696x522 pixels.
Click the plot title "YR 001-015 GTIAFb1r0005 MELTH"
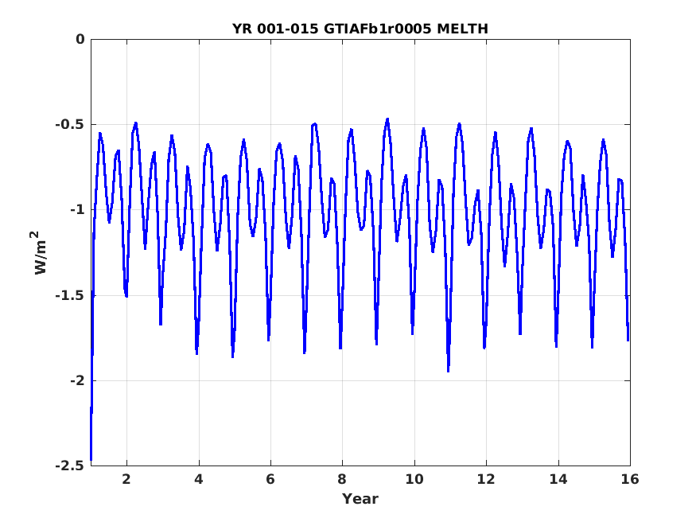tap(360, 29)
